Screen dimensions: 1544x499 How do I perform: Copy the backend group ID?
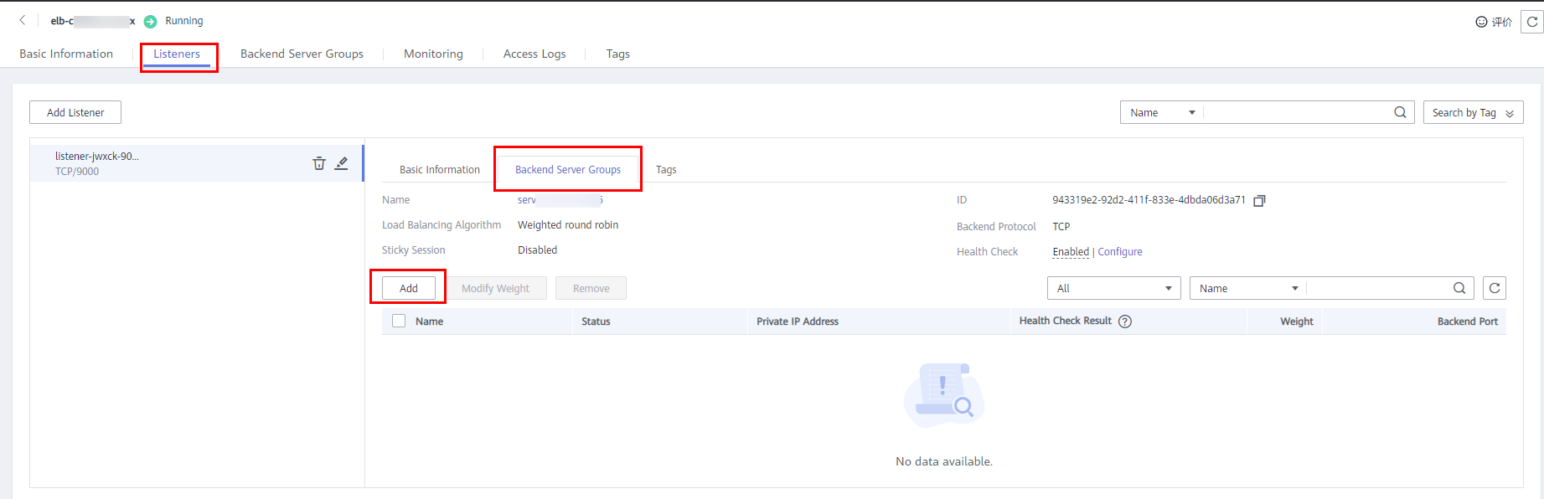pos(1259,201)
